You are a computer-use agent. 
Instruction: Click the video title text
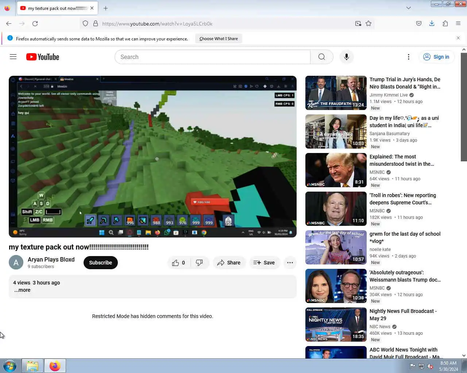point(78,247)
